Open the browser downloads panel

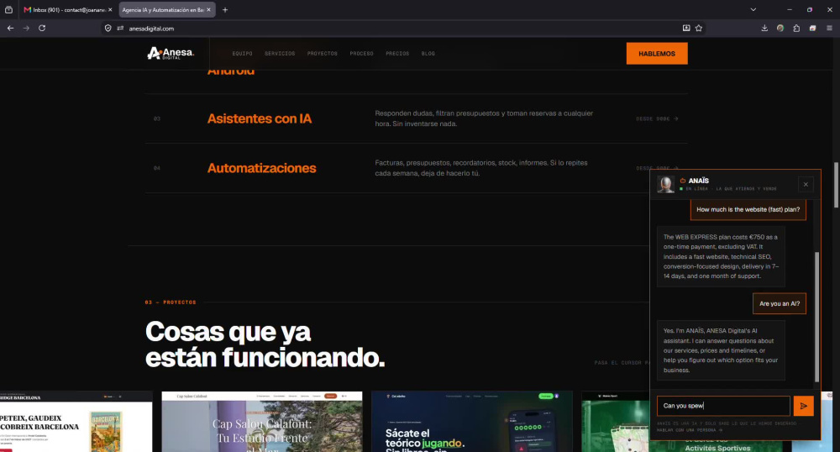tap(764, 29)
